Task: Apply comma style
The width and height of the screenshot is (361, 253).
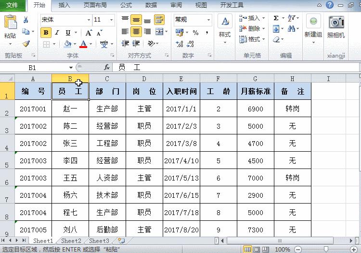Action: pos(207,33)
